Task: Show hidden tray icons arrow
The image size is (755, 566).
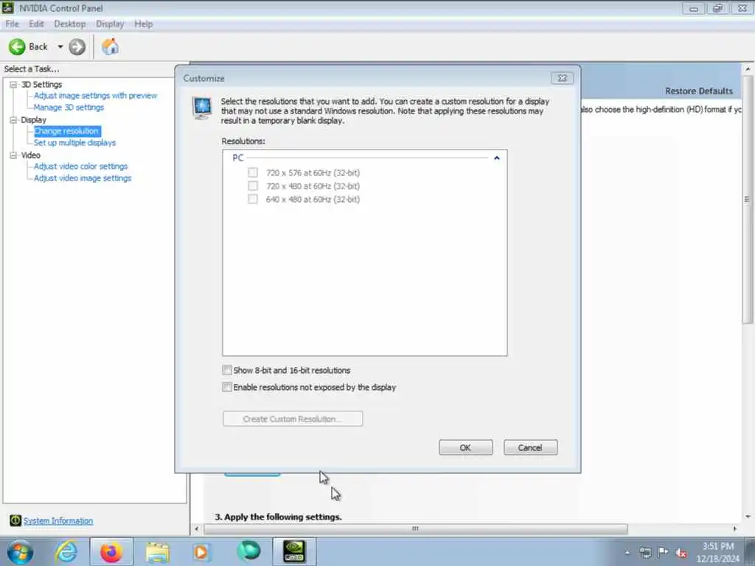Action: pyautogui.click(x=627, y=553)
